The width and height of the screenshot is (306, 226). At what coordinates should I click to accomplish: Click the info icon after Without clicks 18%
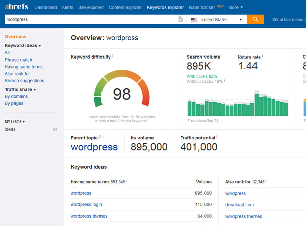[x=224, y=80]
